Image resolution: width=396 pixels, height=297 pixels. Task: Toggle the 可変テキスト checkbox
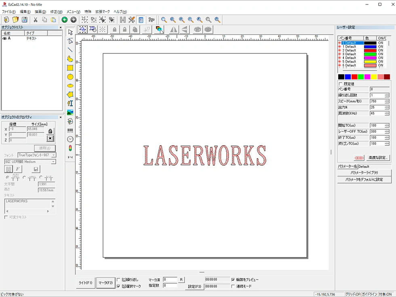click(x=6, y=217)
